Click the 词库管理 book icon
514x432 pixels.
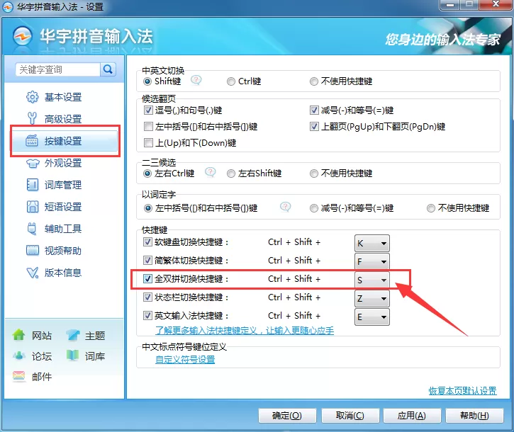point(32,185)
